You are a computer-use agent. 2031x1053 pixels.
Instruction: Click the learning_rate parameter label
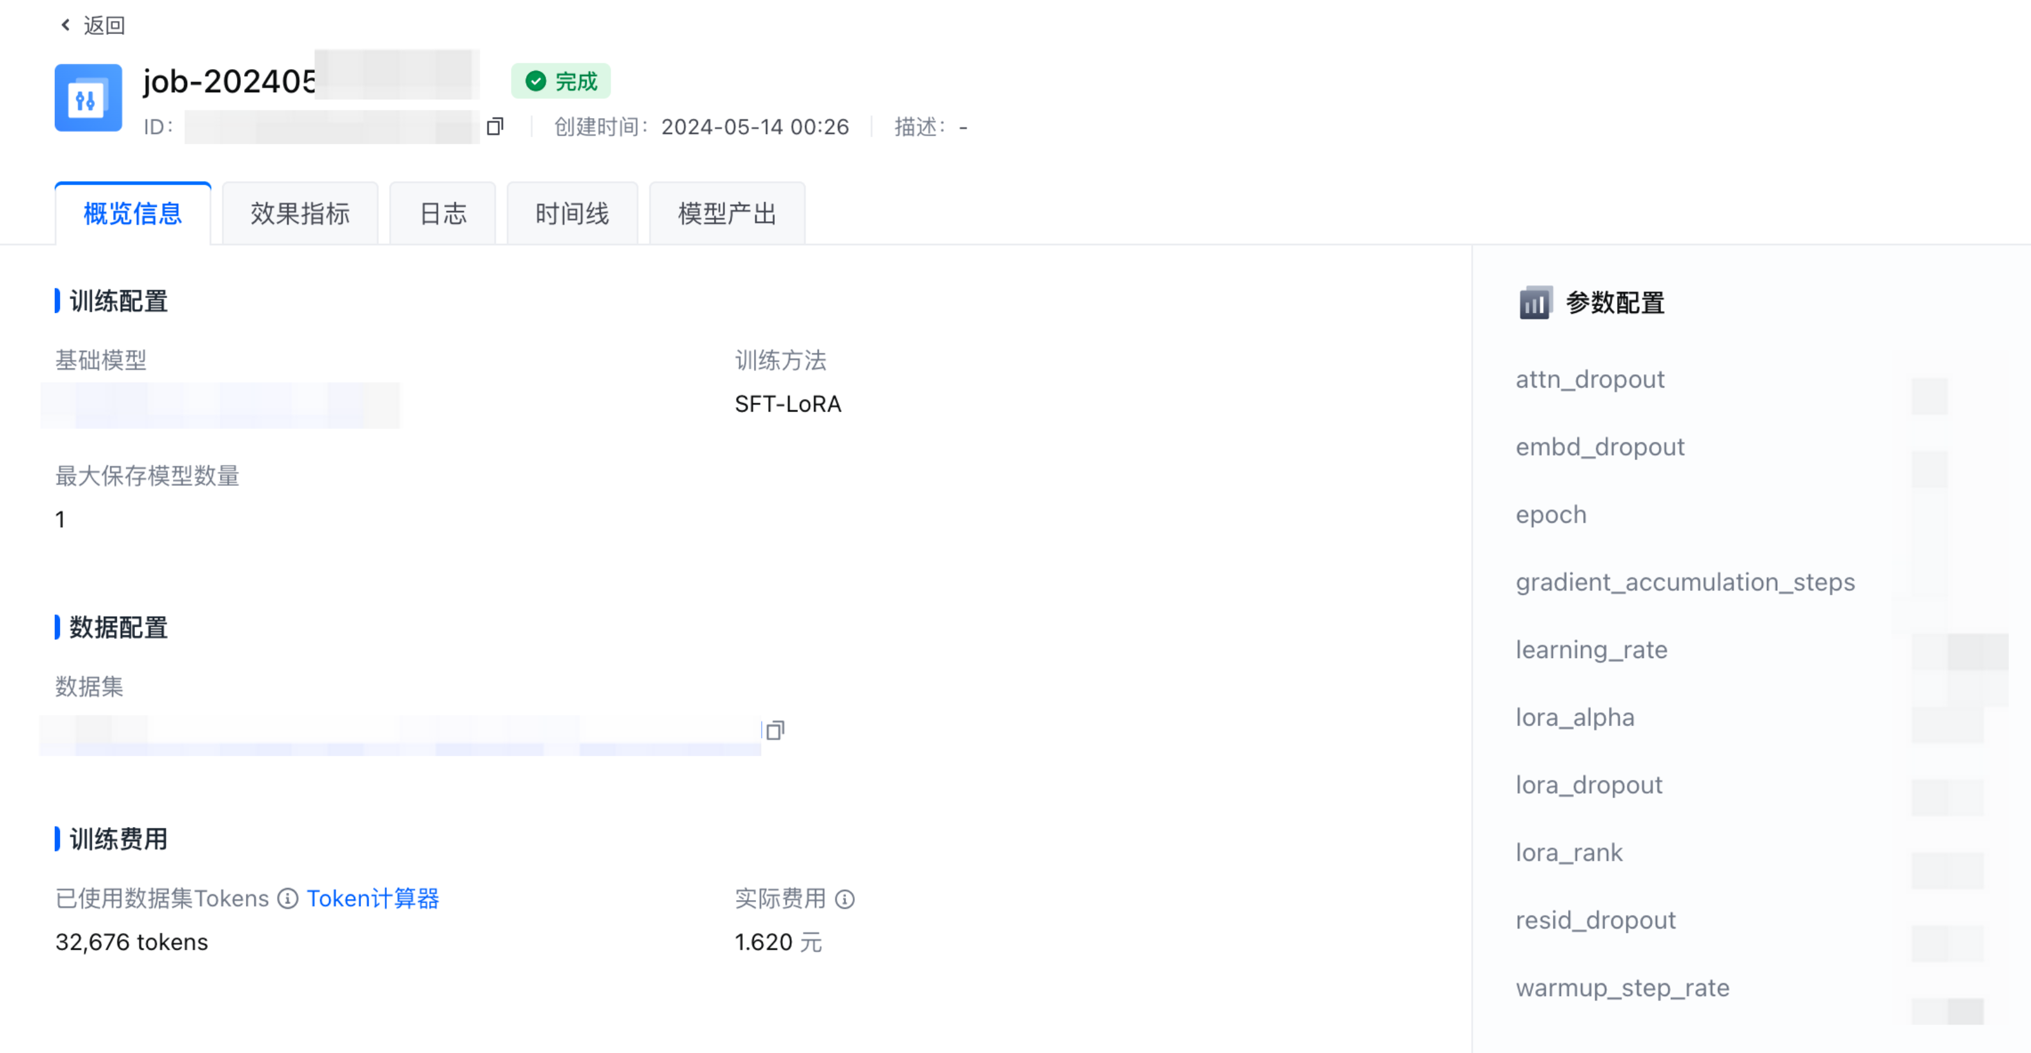click(1591, 650)
